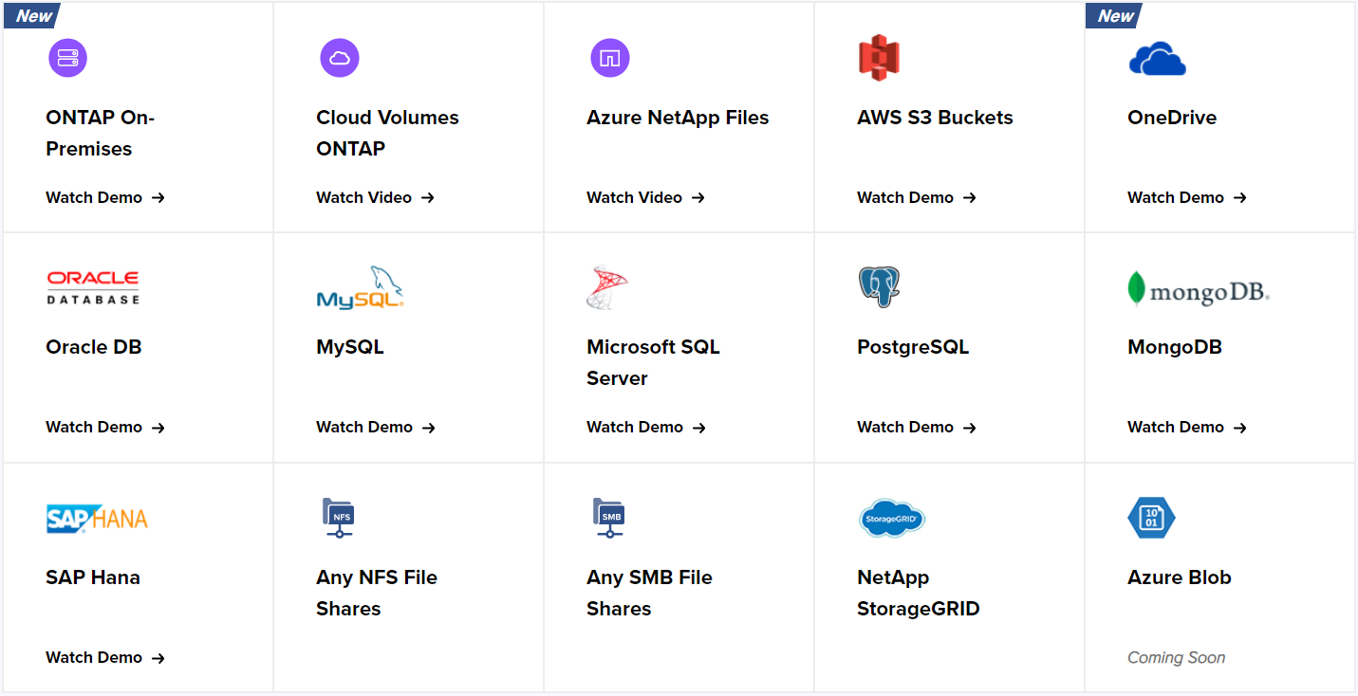Open Watch Demo for Microsoft SQL Server
This screenshot has width=1358, height=696.
pyautogui.click(x=646, y=427)
